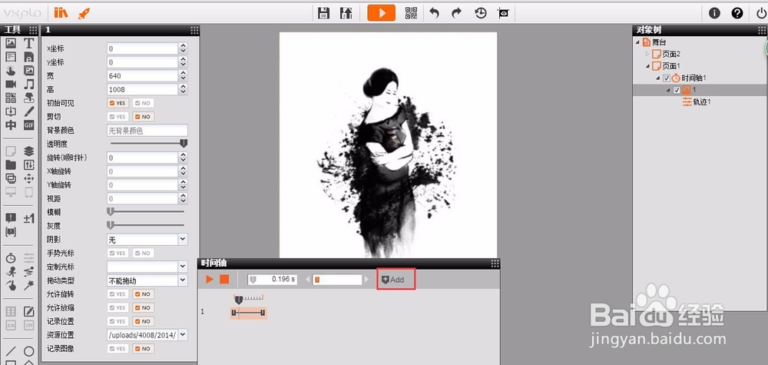
Task: Click the timeline playhead marker
Action: point(239,300)
